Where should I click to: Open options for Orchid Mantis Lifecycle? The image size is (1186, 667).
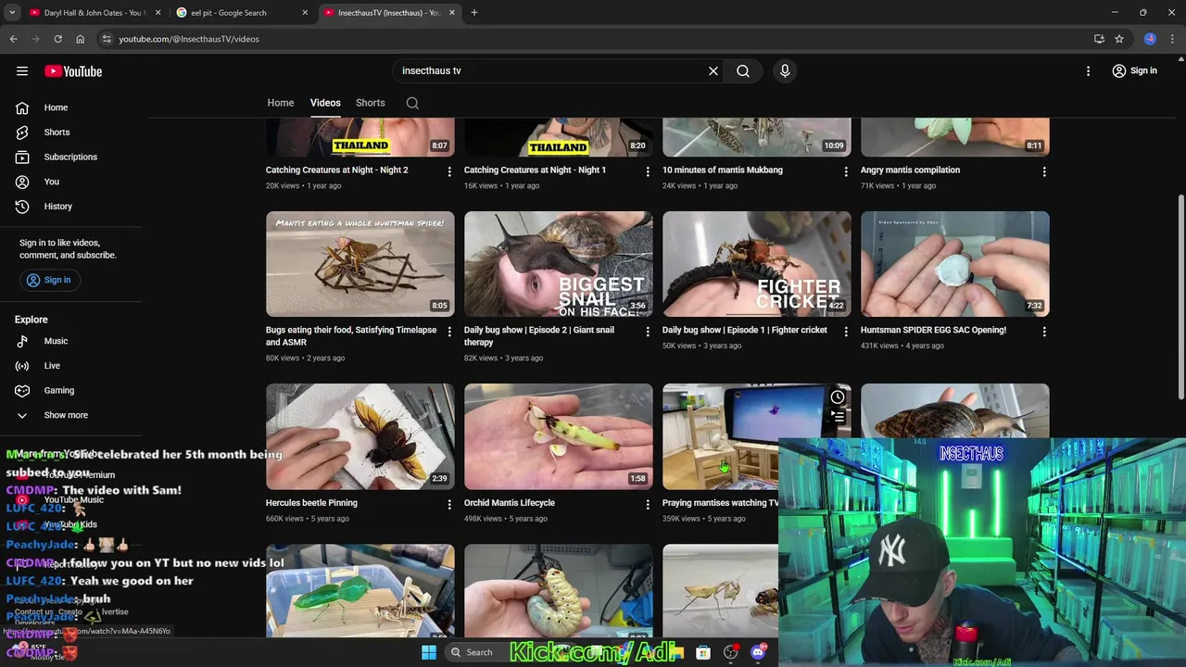pos(648,505)
